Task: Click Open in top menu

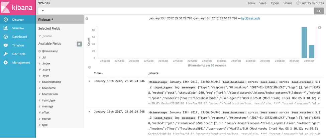Action: pos(275,3)
